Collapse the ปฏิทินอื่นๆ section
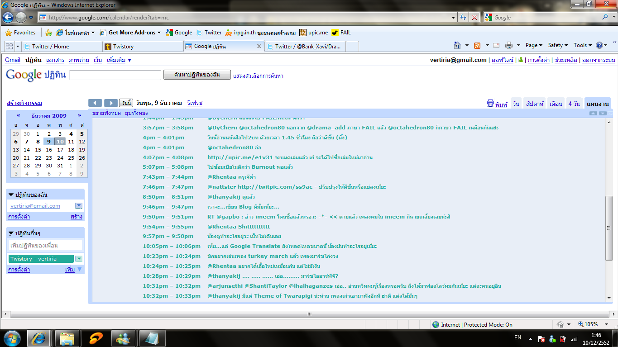The image size is (618, 347). click(x=11, y=233)
